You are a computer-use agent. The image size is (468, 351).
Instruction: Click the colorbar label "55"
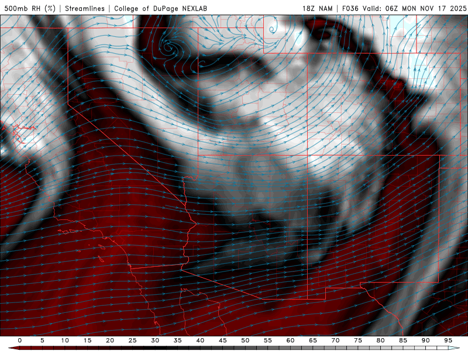[268, 340]
